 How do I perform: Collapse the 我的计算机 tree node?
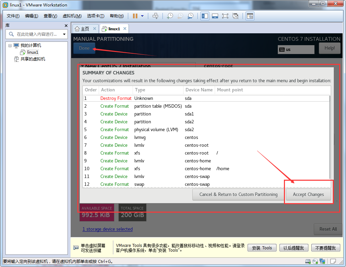(x=10, y=46)
